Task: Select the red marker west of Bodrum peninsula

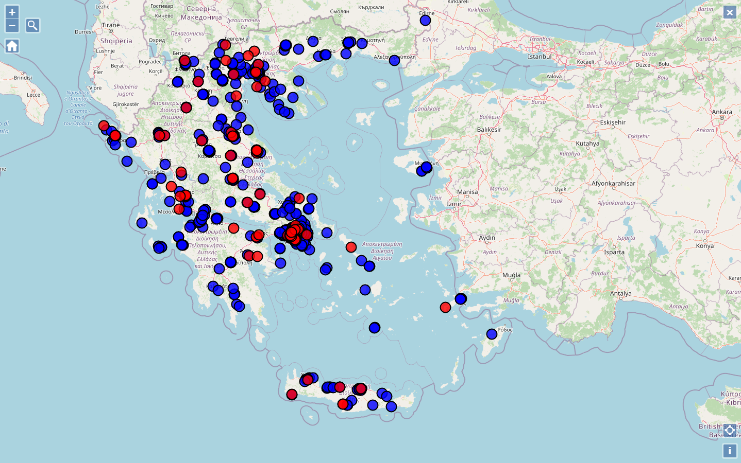Action: click(x=445, y=307)
